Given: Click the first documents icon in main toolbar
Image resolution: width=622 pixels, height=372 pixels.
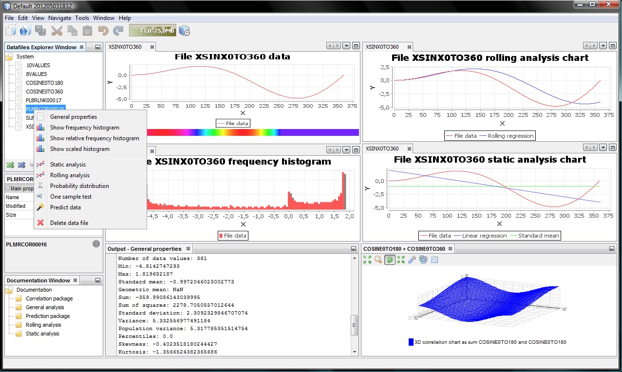Looking at the screenshot, I should [x=11, y=31].
